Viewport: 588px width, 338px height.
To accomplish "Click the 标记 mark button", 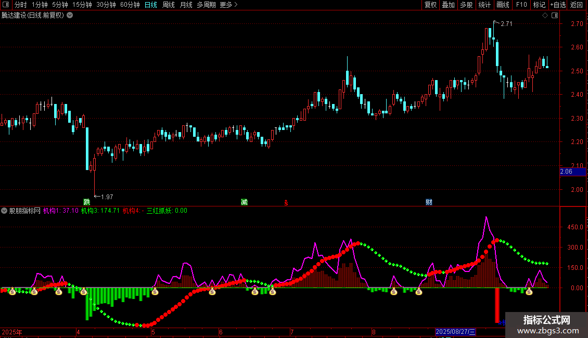I will 539,5.
